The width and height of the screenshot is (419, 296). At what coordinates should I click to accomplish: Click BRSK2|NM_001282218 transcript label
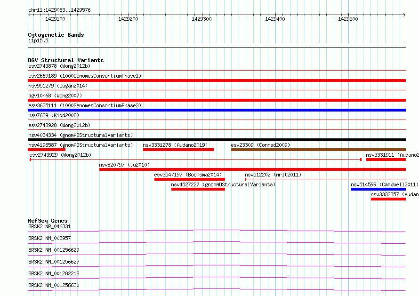click(54, 273)
